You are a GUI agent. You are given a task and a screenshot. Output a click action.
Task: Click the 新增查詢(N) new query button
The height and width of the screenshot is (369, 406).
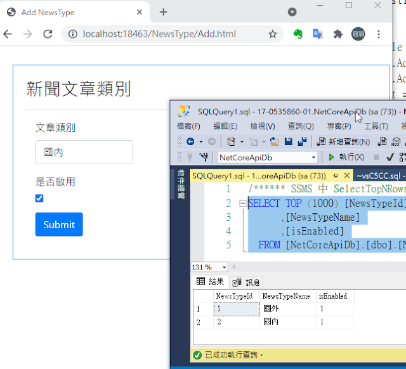pyautogui.click(x=343, y=142)
